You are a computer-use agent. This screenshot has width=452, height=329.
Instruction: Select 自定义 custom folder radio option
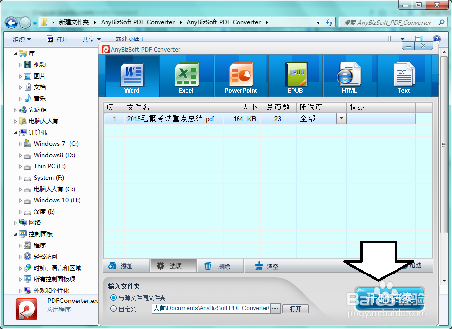(113, 309)
